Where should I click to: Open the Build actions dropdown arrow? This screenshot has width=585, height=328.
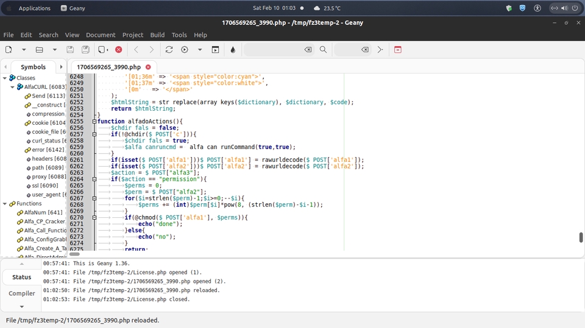click(x=200, y=49)
